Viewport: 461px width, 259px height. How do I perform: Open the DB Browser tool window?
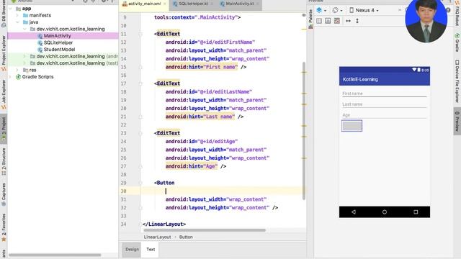point(4,13)
